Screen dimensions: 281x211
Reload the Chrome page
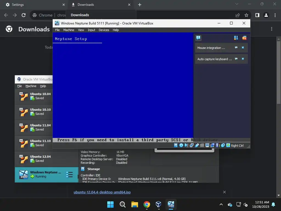coord(24,15)
